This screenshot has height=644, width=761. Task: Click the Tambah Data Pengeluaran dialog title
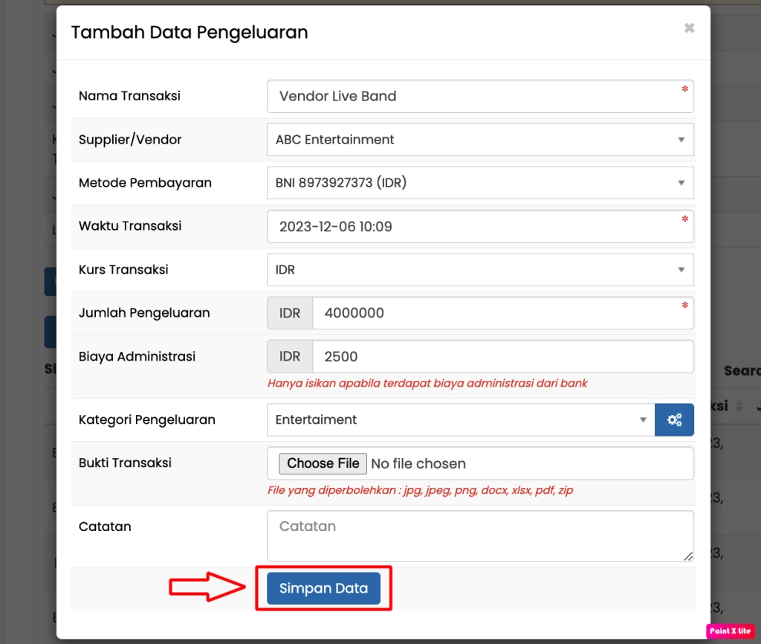(190, 32)
